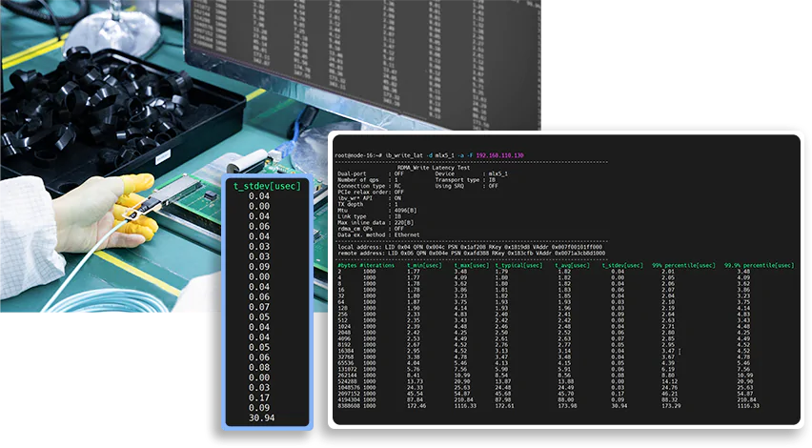
Task: Click the 172.61 t_typical value
Action: pyautogui.click(x=505, y=405)
